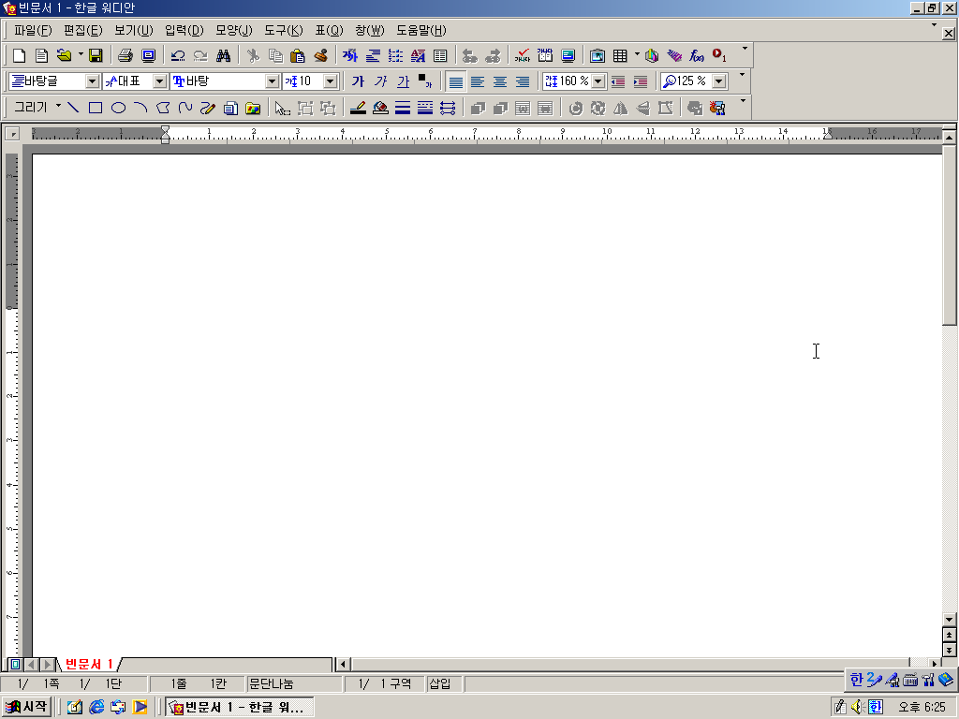The image size is (959, 719).
Task: Open the 도구(K) menu
Action: point(283,30)
